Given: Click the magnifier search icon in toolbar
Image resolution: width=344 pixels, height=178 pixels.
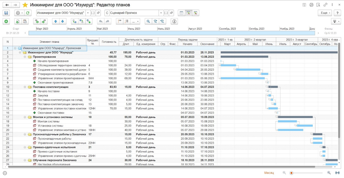Looking at the screenshot, I should click(x=148, y=22).
